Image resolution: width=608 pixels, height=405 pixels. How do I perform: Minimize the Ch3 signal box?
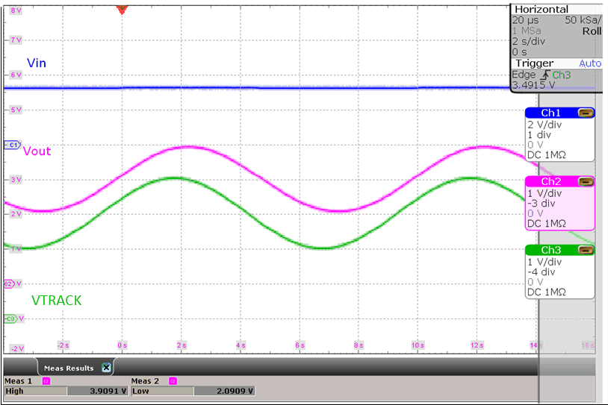586,250
